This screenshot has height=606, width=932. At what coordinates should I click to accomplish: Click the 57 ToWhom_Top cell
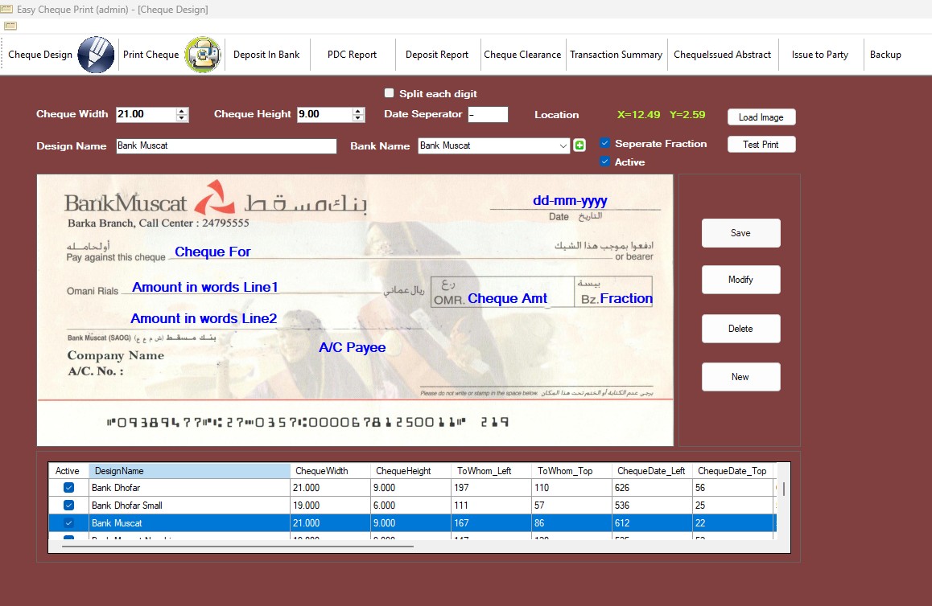click(x=571, y=505)
